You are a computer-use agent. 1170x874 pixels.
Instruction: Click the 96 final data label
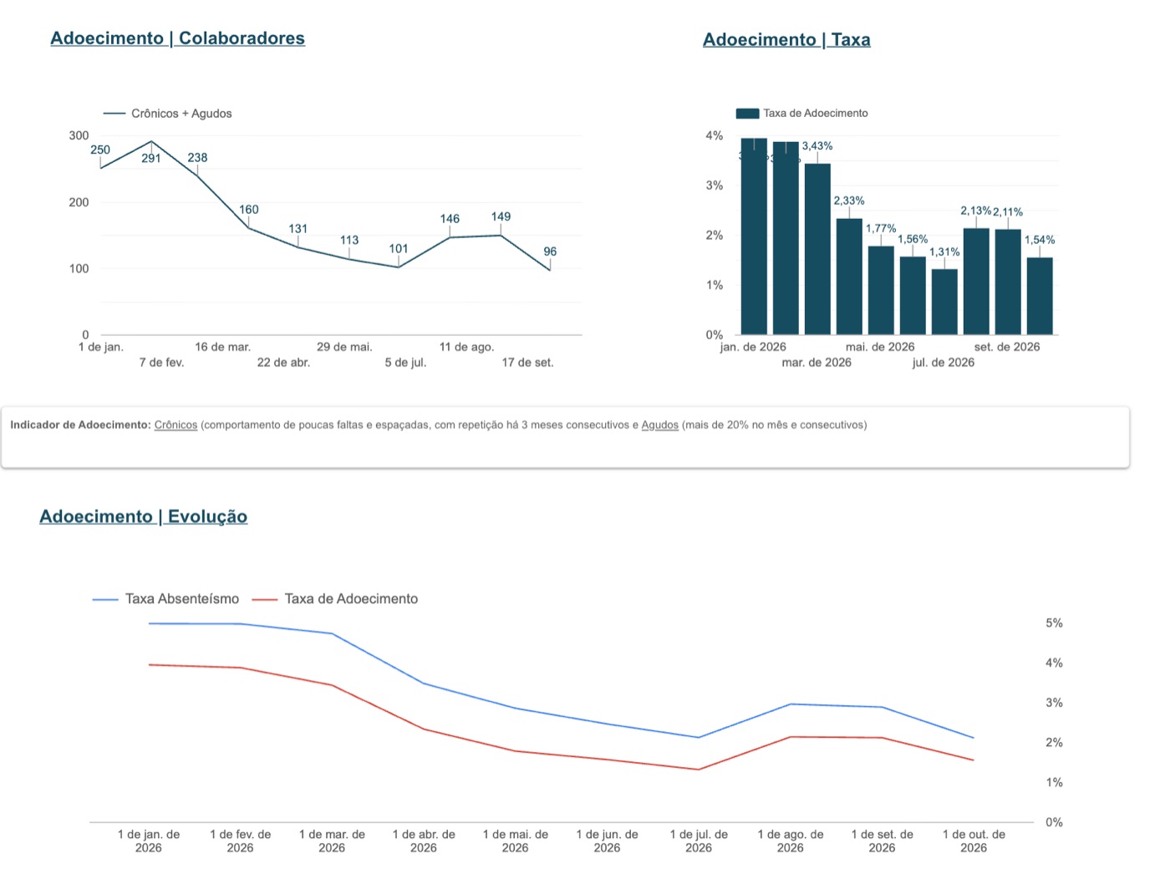coord(550,252)
